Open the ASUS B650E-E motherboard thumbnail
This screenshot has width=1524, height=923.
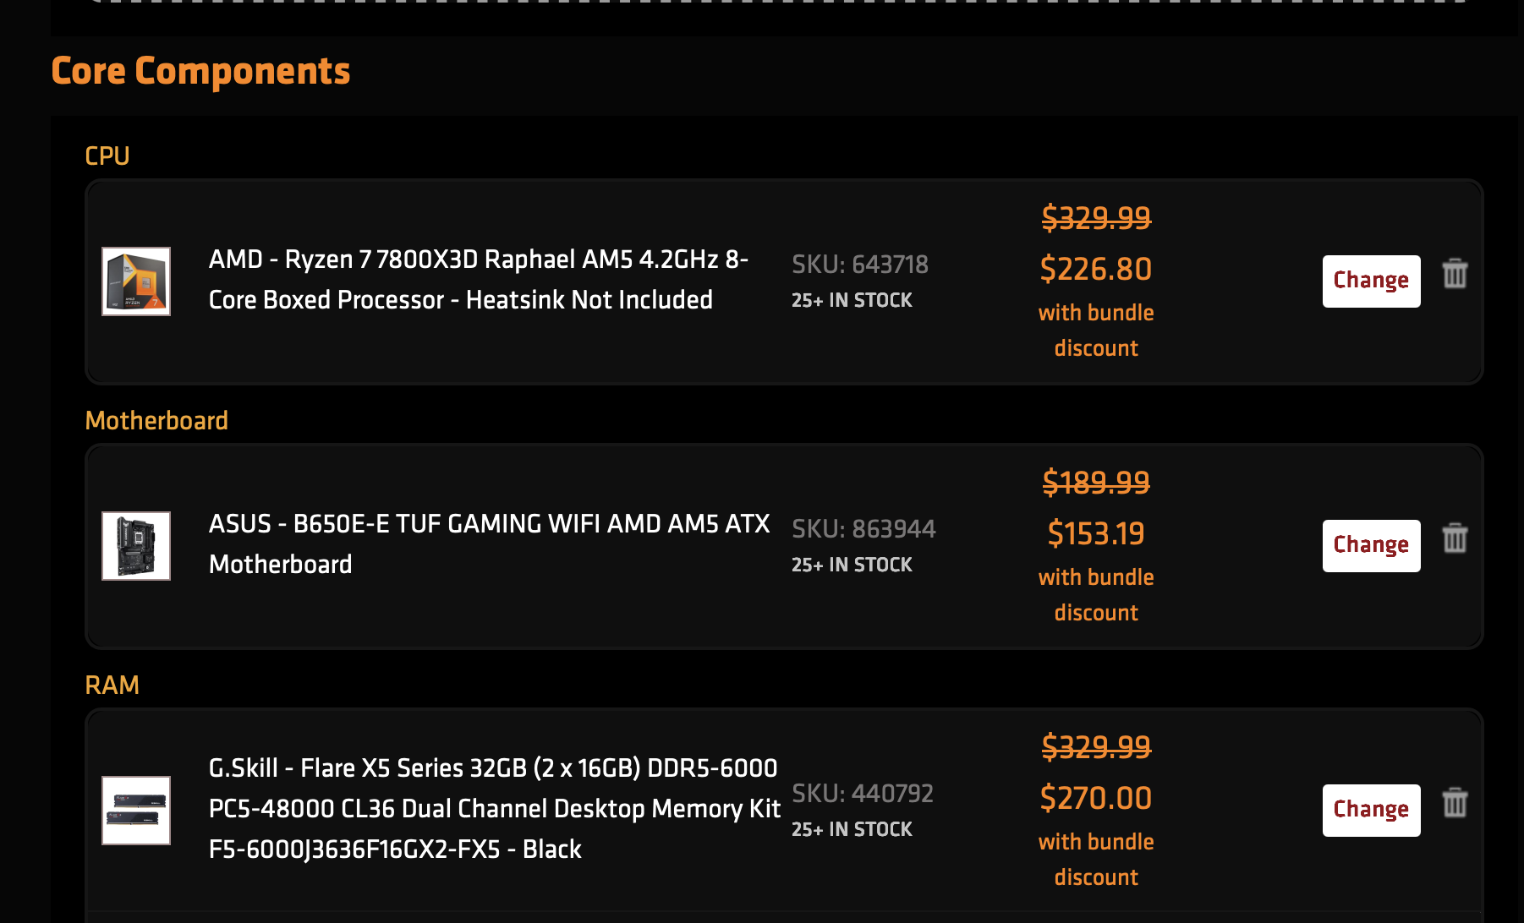tap(136, 546)
